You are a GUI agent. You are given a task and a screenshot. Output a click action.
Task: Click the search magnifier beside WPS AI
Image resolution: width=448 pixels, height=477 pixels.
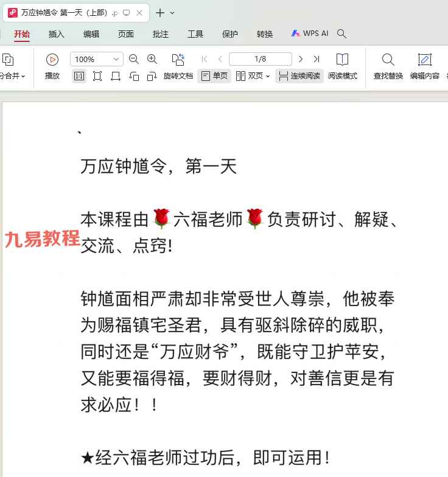coord(342,33)
